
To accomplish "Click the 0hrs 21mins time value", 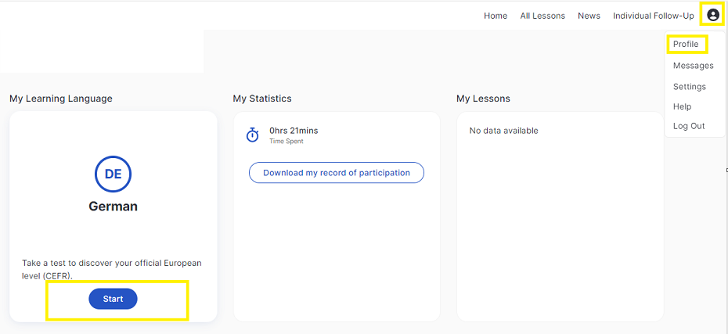I will point(294,131).
